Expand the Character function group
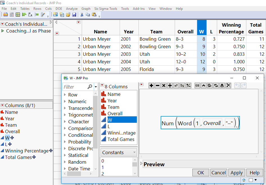Screen dimensions: 266x185 pyautogui.click(x=65, y=122)
